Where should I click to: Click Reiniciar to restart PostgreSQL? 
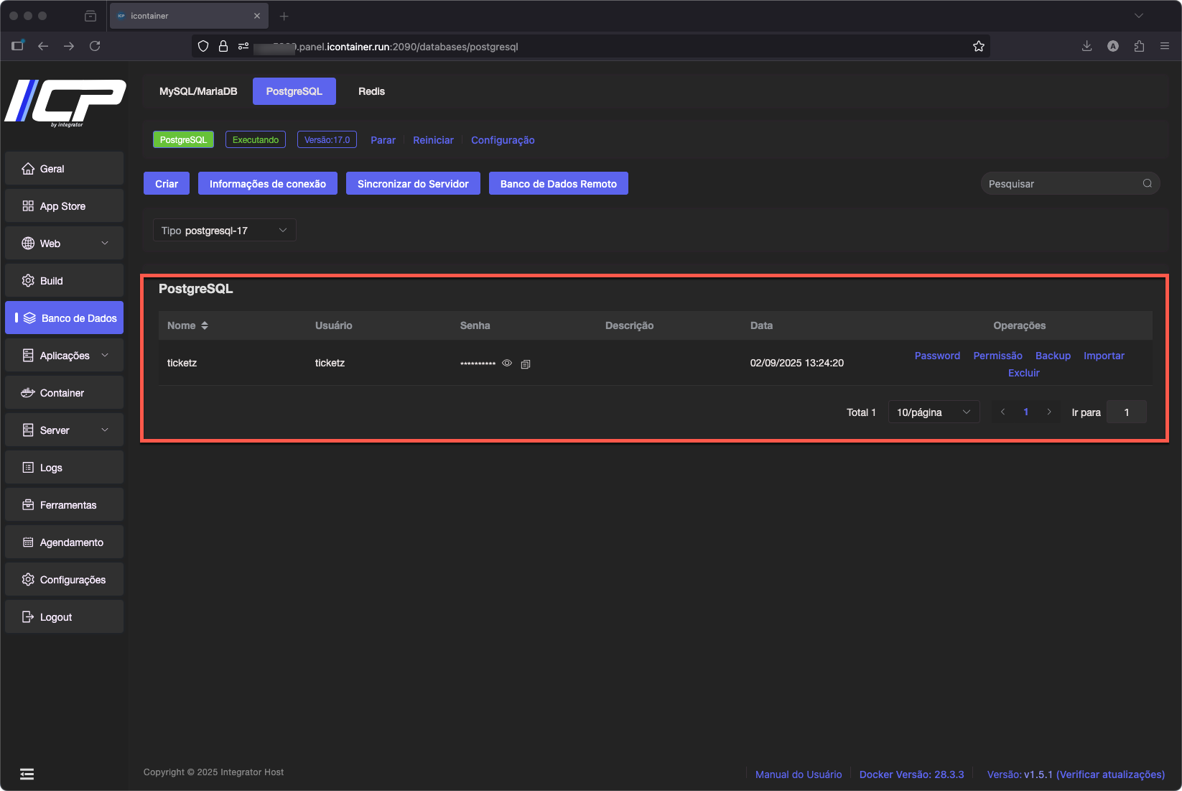pos(433,140)
